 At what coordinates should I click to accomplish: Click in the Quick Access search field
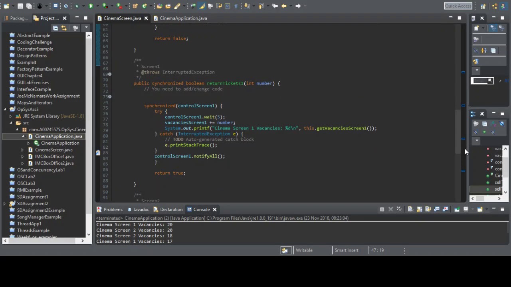(x=458, y=6)
